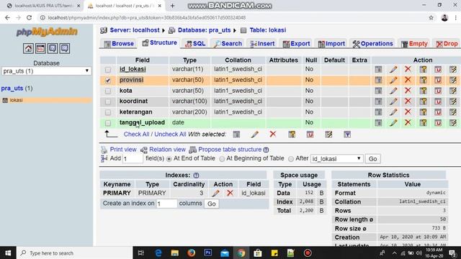This screenshot has width=461, height=259.
Task: Click the Windows Start button
Action: (8, 253)
